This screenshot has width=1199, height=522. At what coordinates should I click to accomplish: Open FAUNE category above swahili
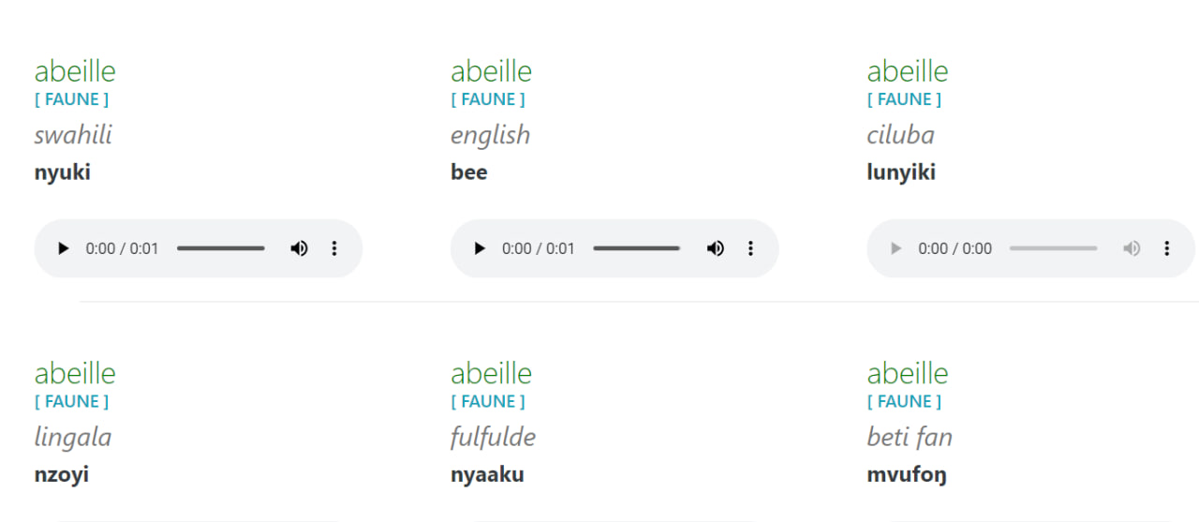pos(72,99)
